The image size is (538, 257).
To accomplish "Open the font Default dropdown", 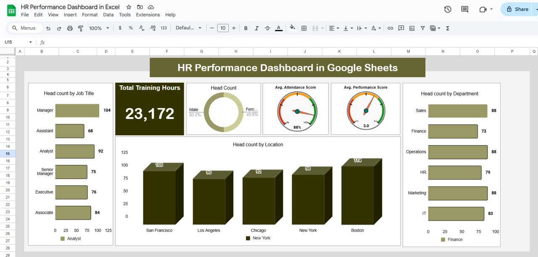I will coord(188,28).
